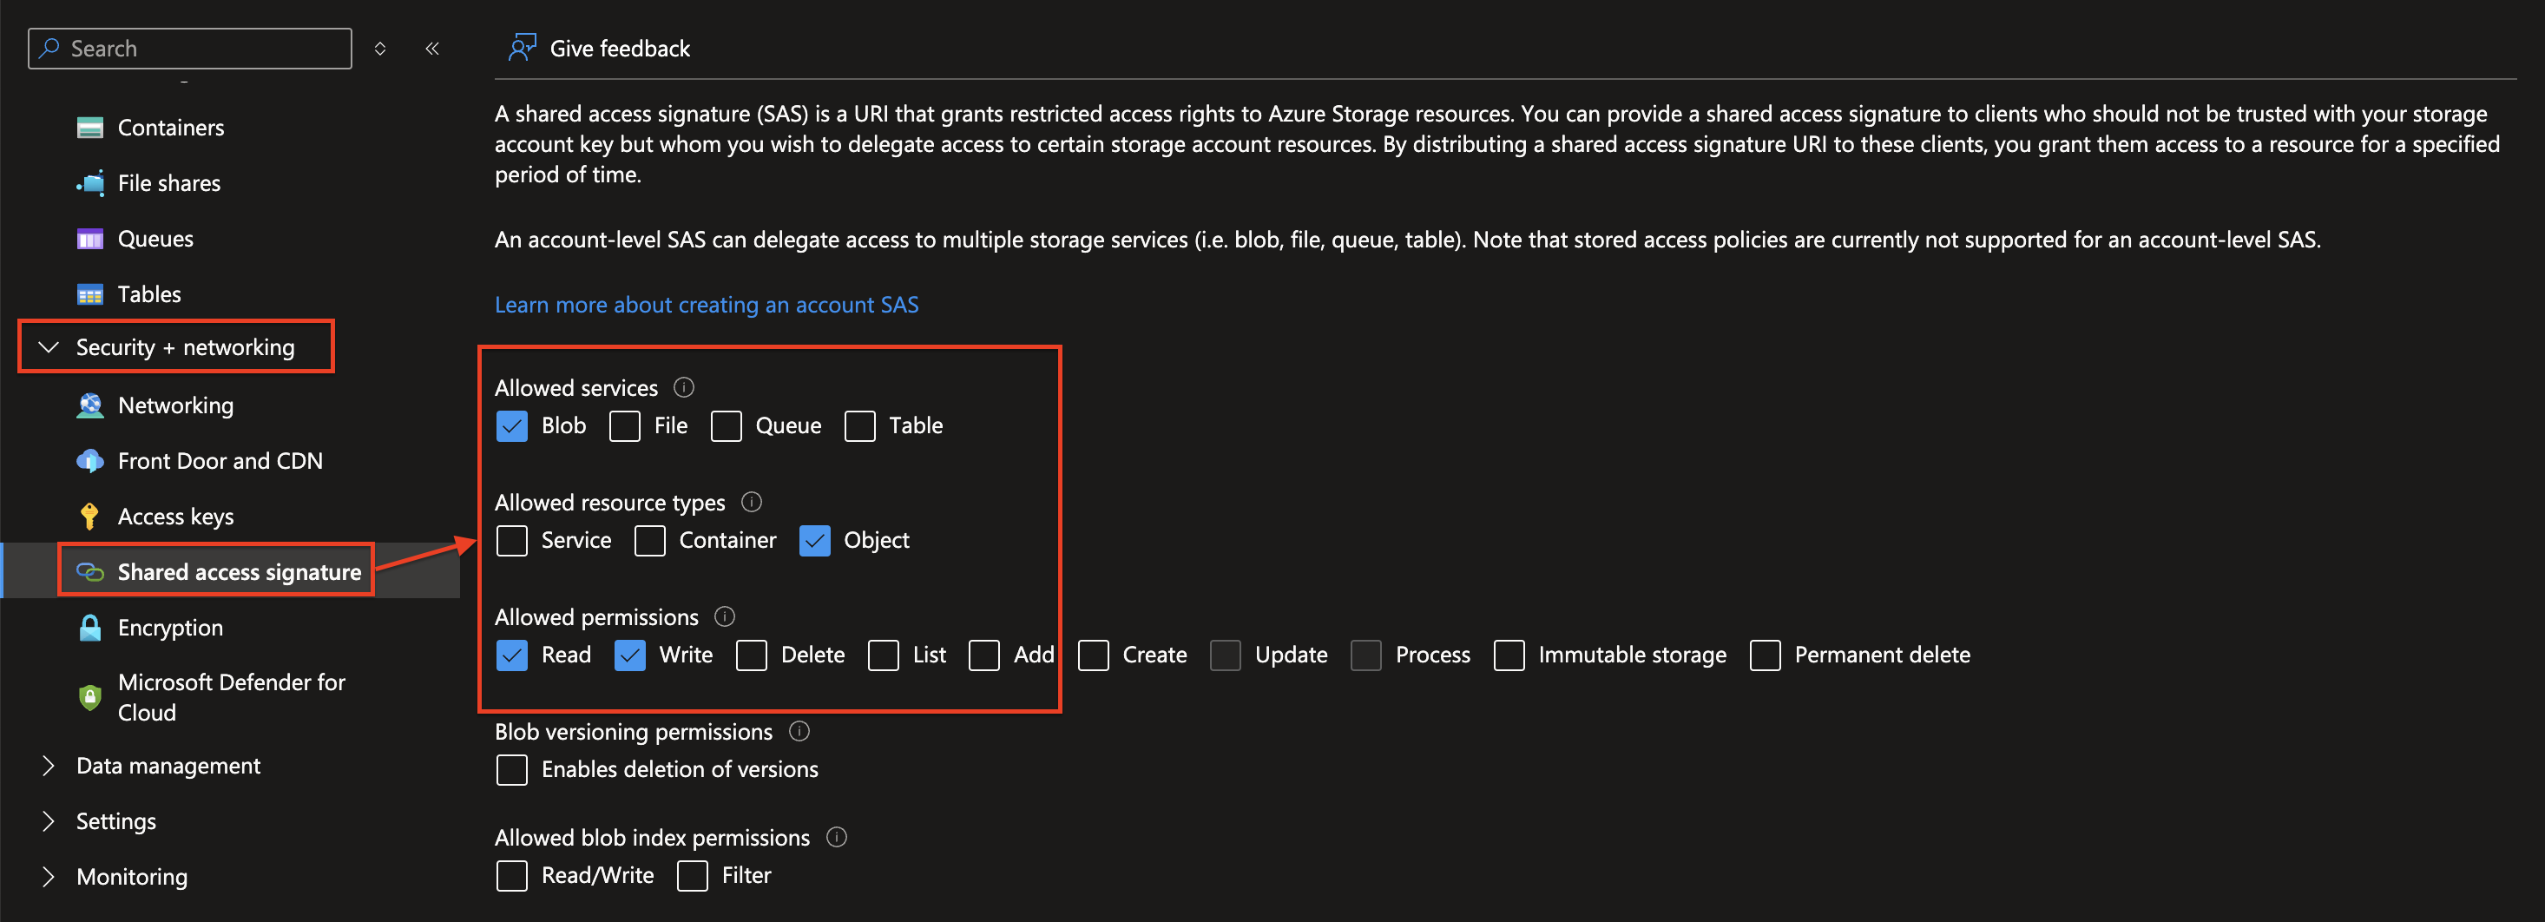Image resolution: width=2545 pixels, height=922 pixels.
Task: Click info icon beside Allowed services
Action: [x=684, y=387]
